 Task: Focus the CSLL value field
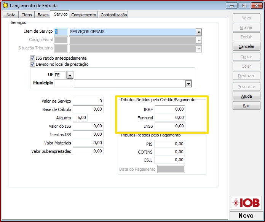click(169, 160)
